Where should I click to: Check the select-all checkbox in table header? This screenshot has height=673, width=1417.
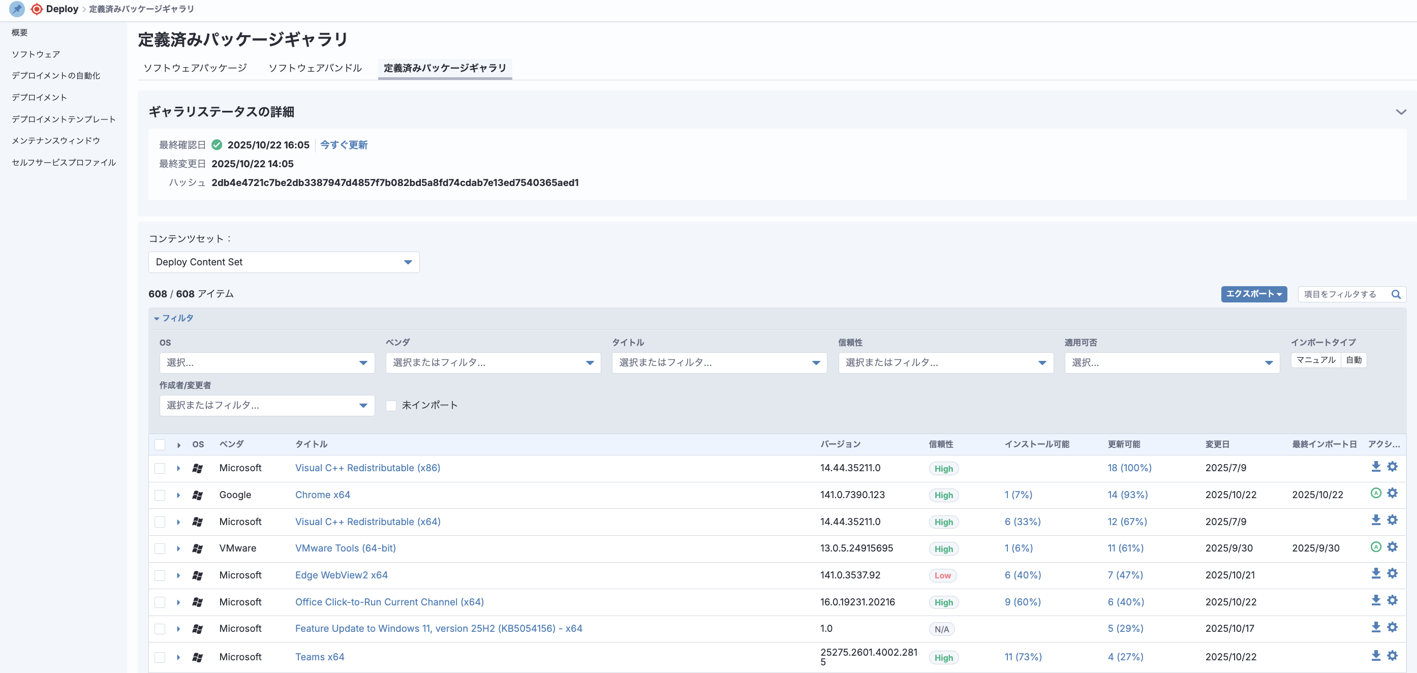pos(160,445)
